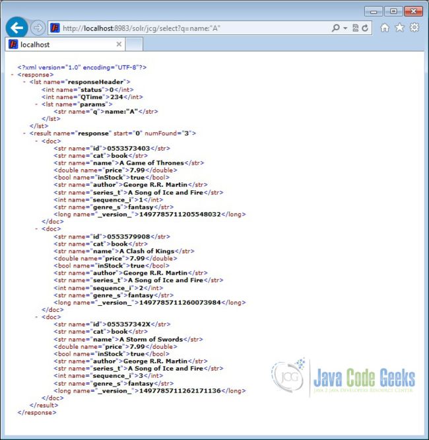Minimize the browser window

(374, 11)
